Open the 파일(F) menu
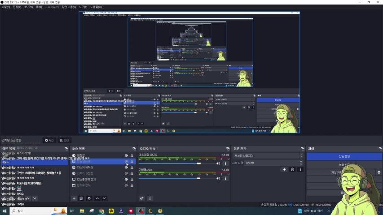This screenshot has height=215, width=383. coord(6,7)
